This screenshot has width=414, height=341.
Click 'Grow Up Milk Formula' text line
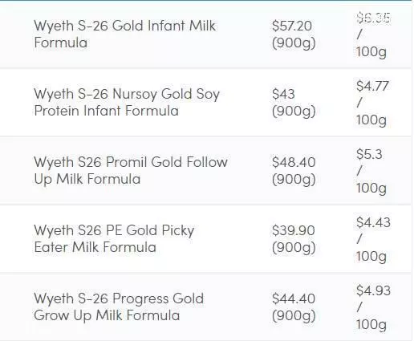point(107,315)
